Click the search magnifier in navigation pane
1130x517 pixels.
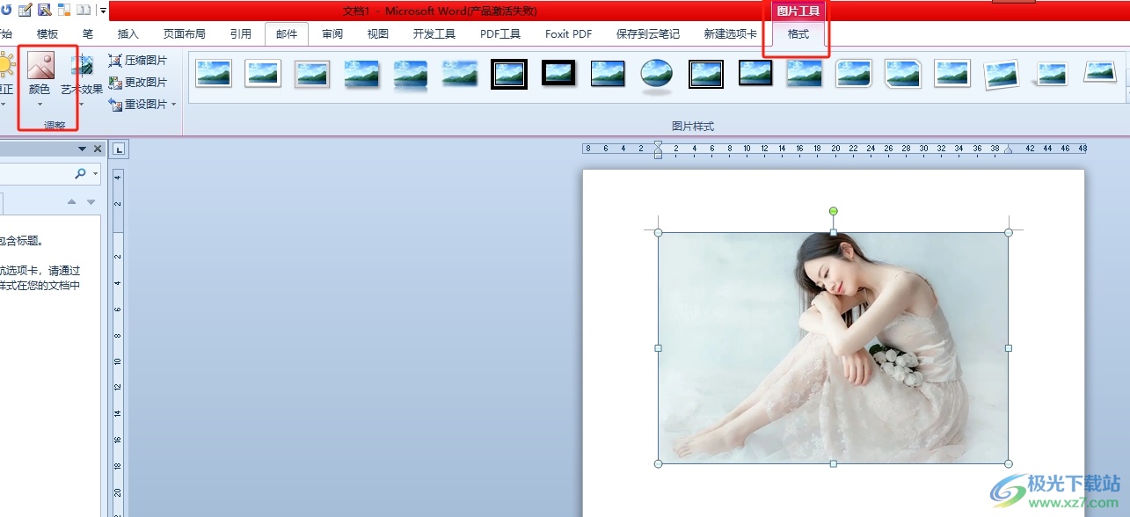[81, 174]
